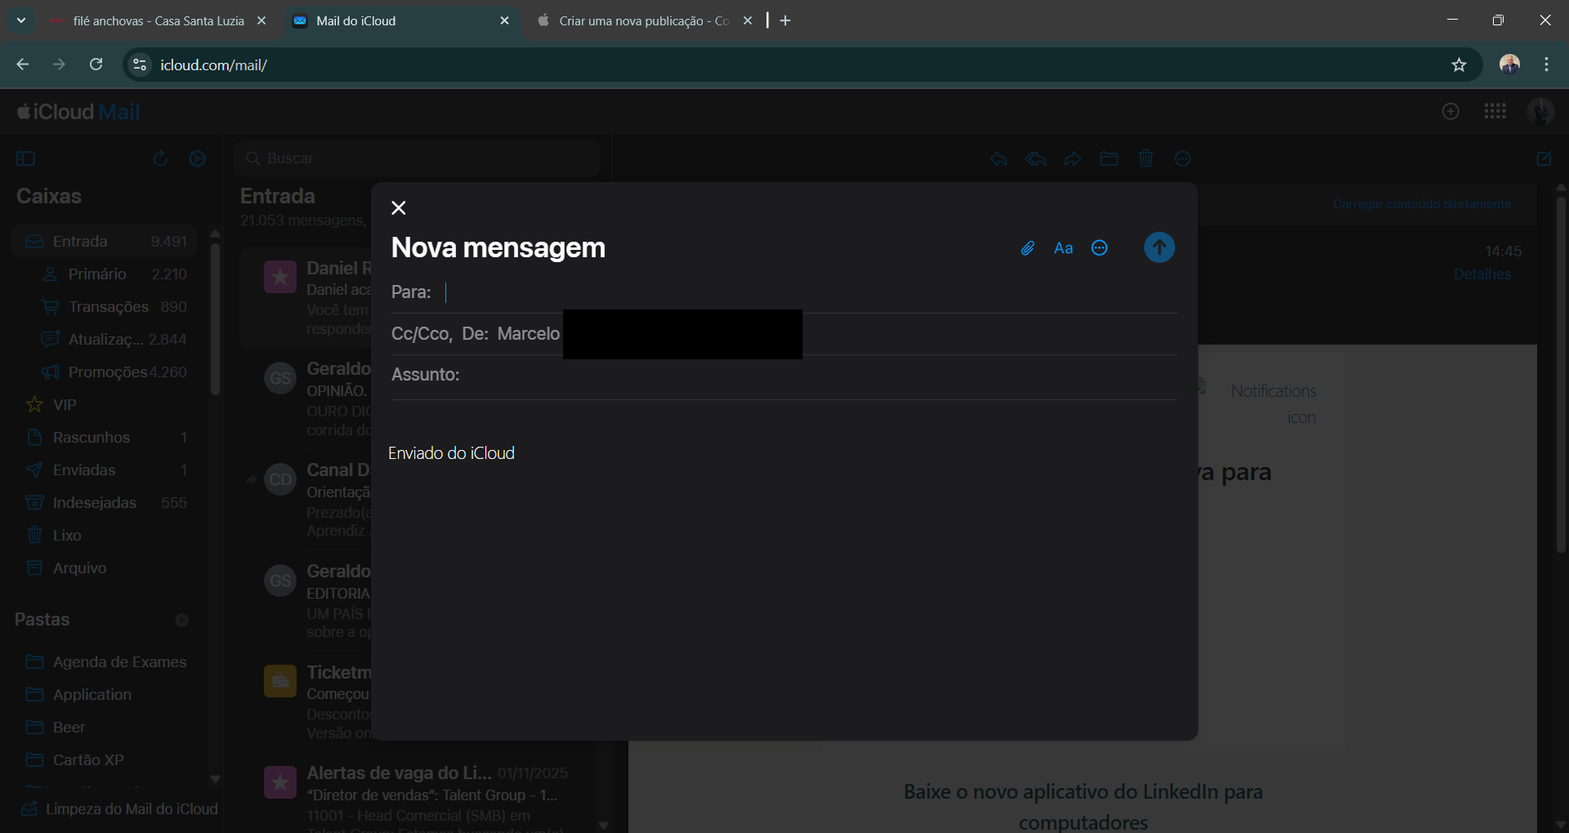Click the Buscar search field
Viewport: 1569px width, 833px height.
tap(418, 158)
